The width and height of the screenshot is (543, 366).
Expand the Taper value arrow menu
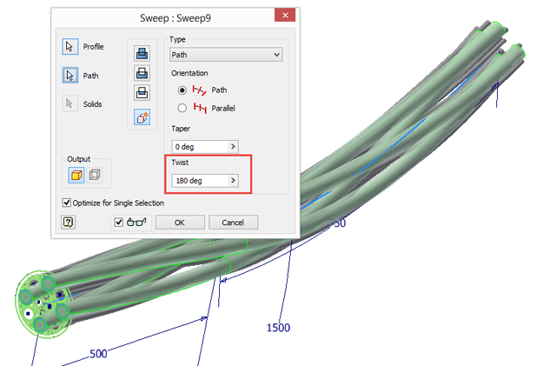pyautogui.click(x=233, y=147)
